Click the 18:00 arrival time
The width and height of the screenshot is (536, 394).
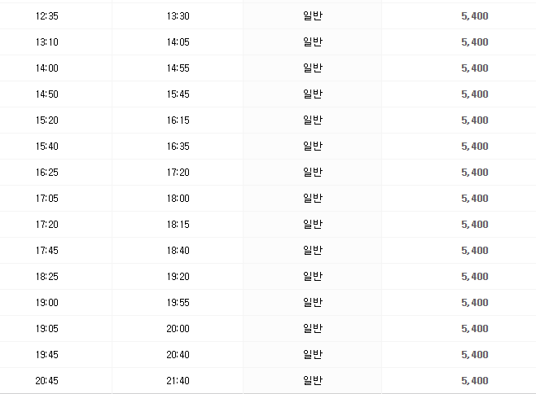[x=177, y=198]
